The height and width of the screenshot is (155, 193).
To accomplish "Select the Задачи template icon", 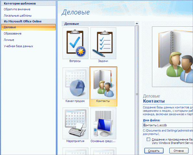I will tap(103, 43).
